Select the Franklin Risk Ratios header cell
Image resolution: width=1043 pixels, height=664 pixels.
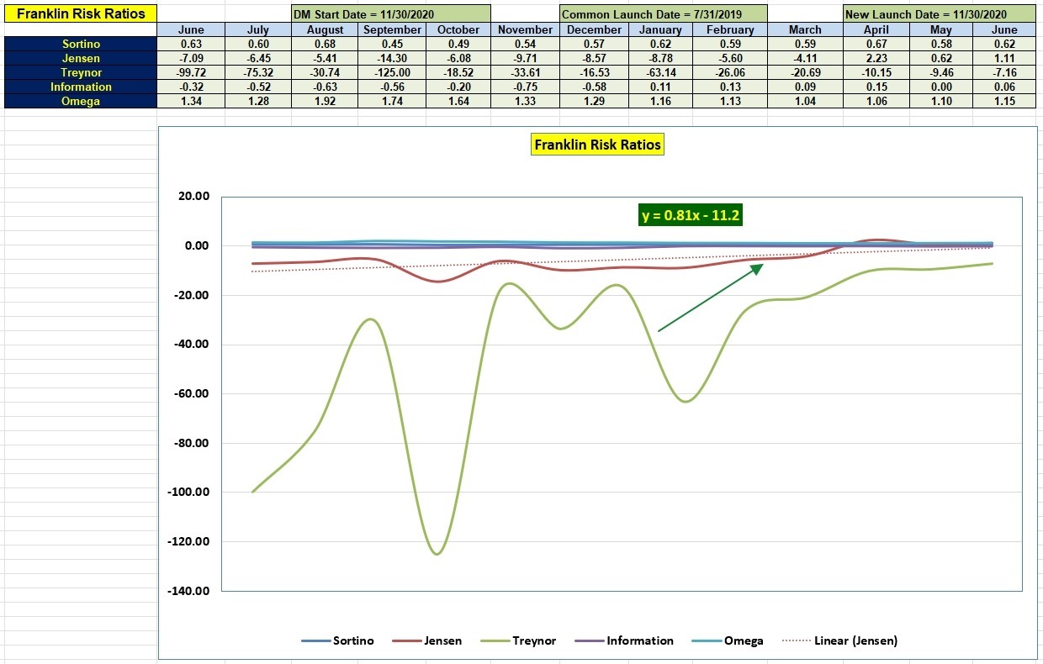[81, 13]
